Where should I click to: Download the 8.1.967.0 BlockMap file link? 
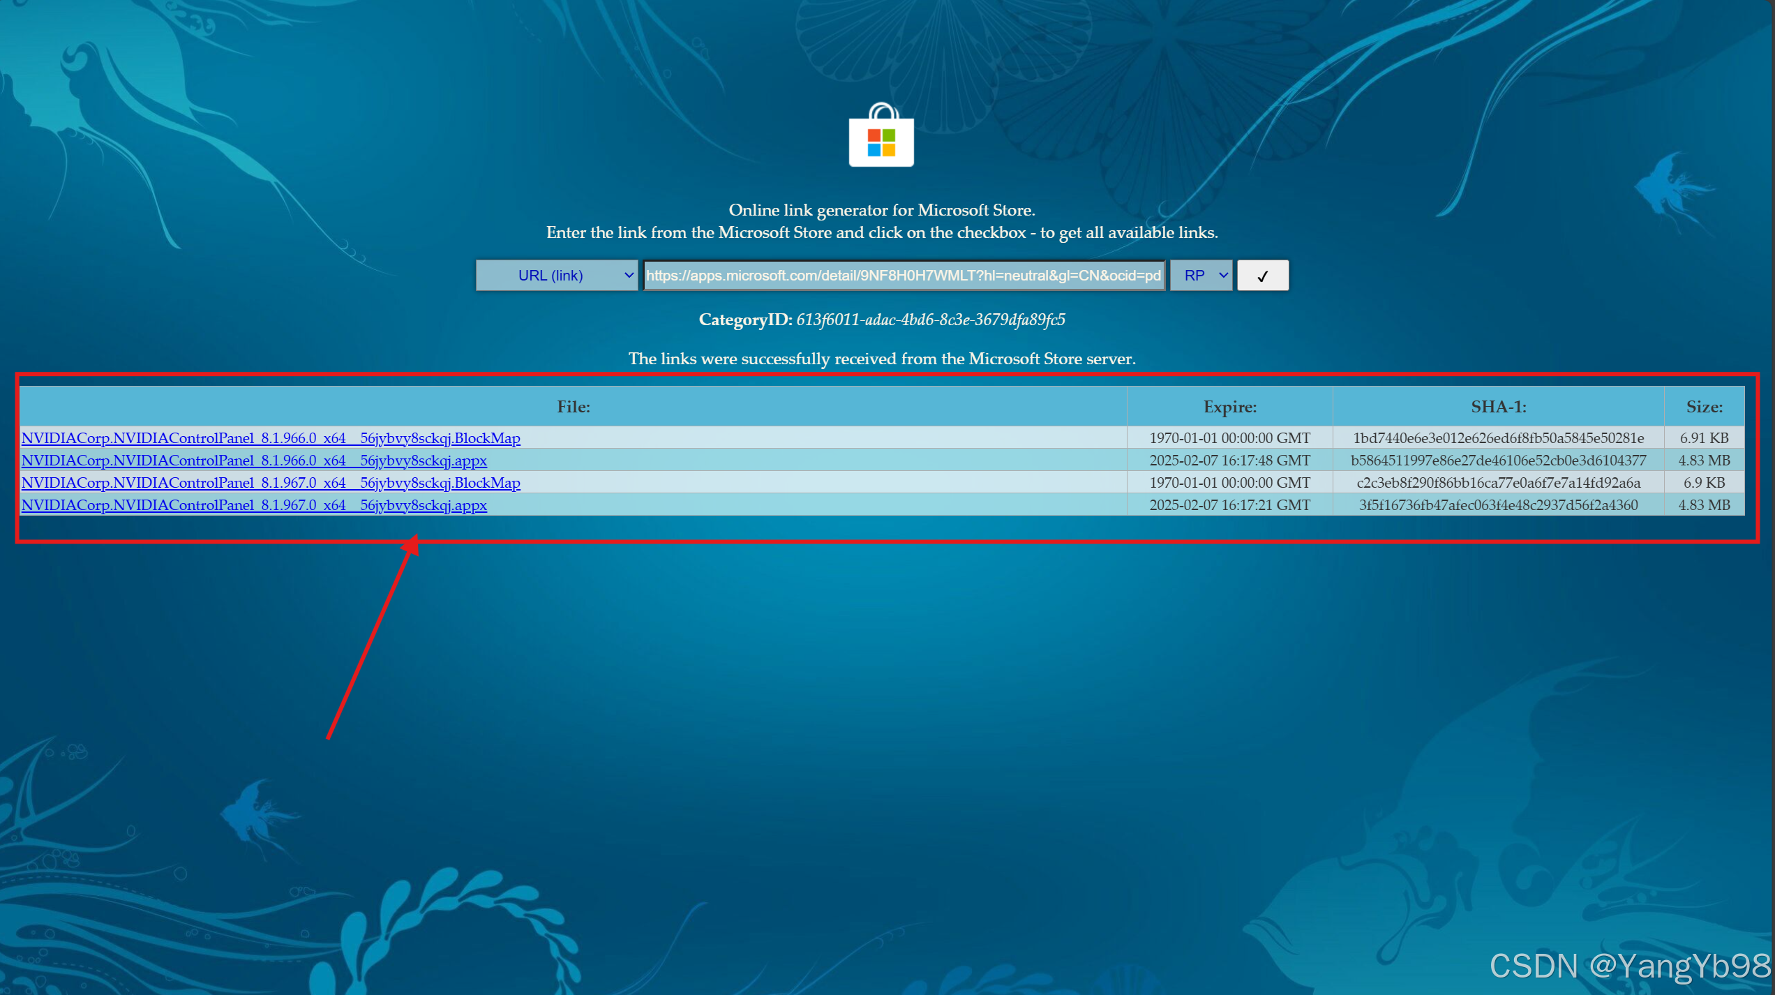(x=271, y=483)
